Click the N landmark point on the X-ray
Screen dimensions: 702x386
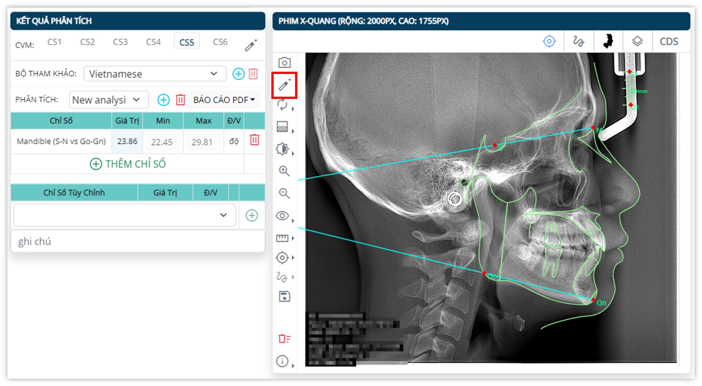point(593,128)
